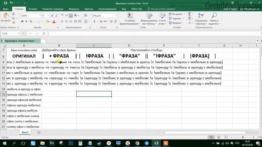Select the Фразовые соответствия document tab

point(20,41)
